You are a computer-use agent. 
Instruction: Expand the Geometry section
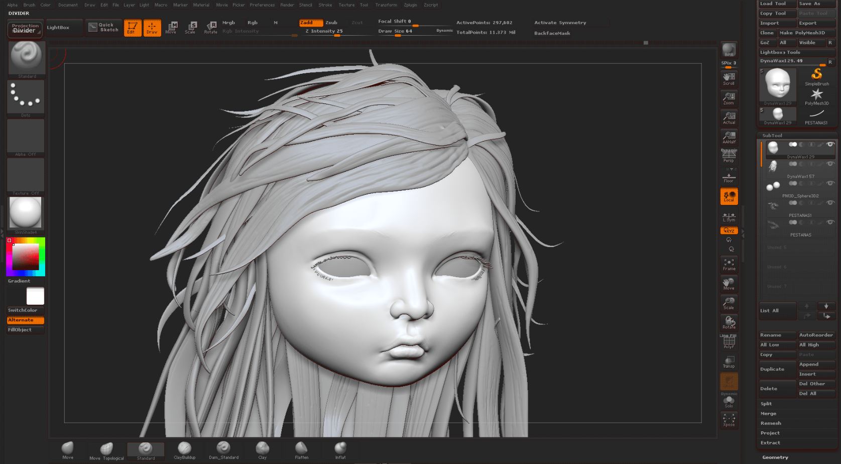pos(775,457)
